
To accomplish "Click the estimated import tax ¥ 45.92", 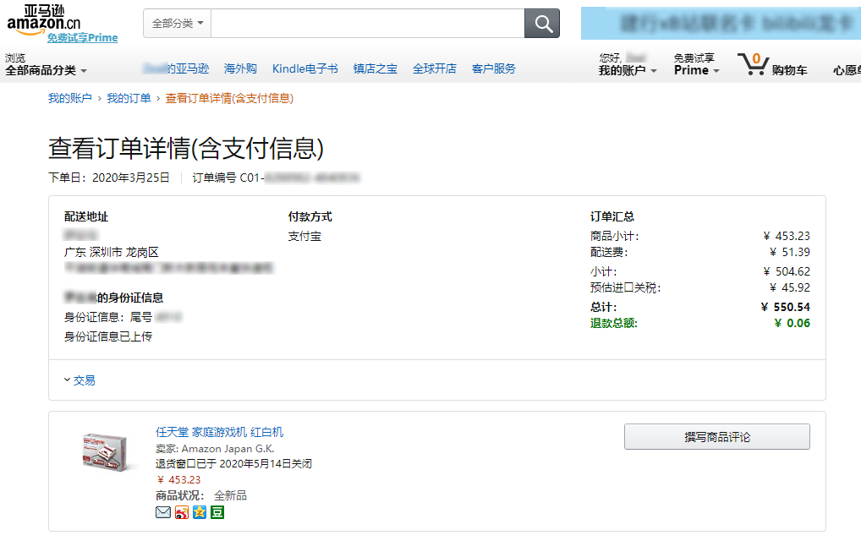I will tap(790, 287).
